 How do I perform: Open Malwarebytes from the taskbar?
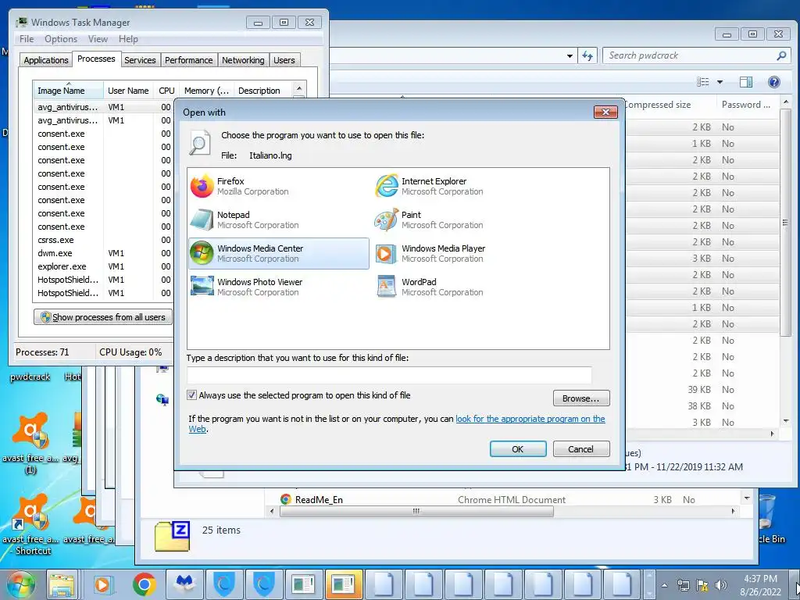pyautogui.click(x=184, y=584)
